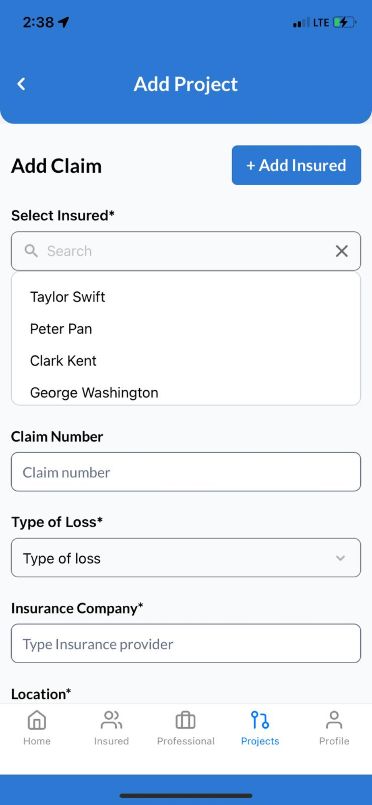Click the search magnifier icon
Viewport: 372px width, 805px height.
[31, 251]
